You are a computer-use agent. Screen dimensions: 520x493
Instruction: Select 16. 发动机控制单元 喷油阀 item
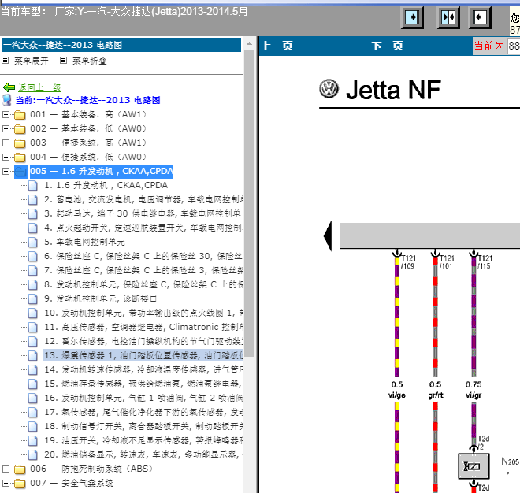(x=143, y=398)
